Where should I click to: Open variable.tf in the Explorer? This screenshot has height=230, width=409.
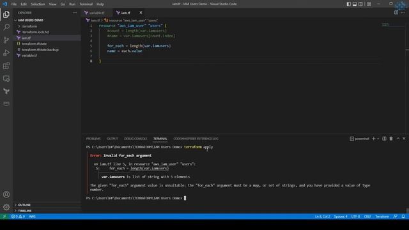47,56
